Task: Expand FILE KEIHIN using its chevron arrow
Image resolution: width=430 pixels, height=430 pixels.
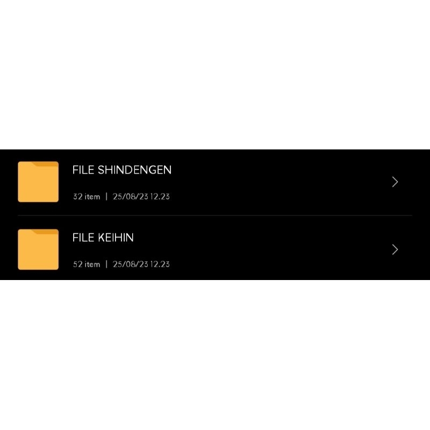Action: (x=395, y=249)
